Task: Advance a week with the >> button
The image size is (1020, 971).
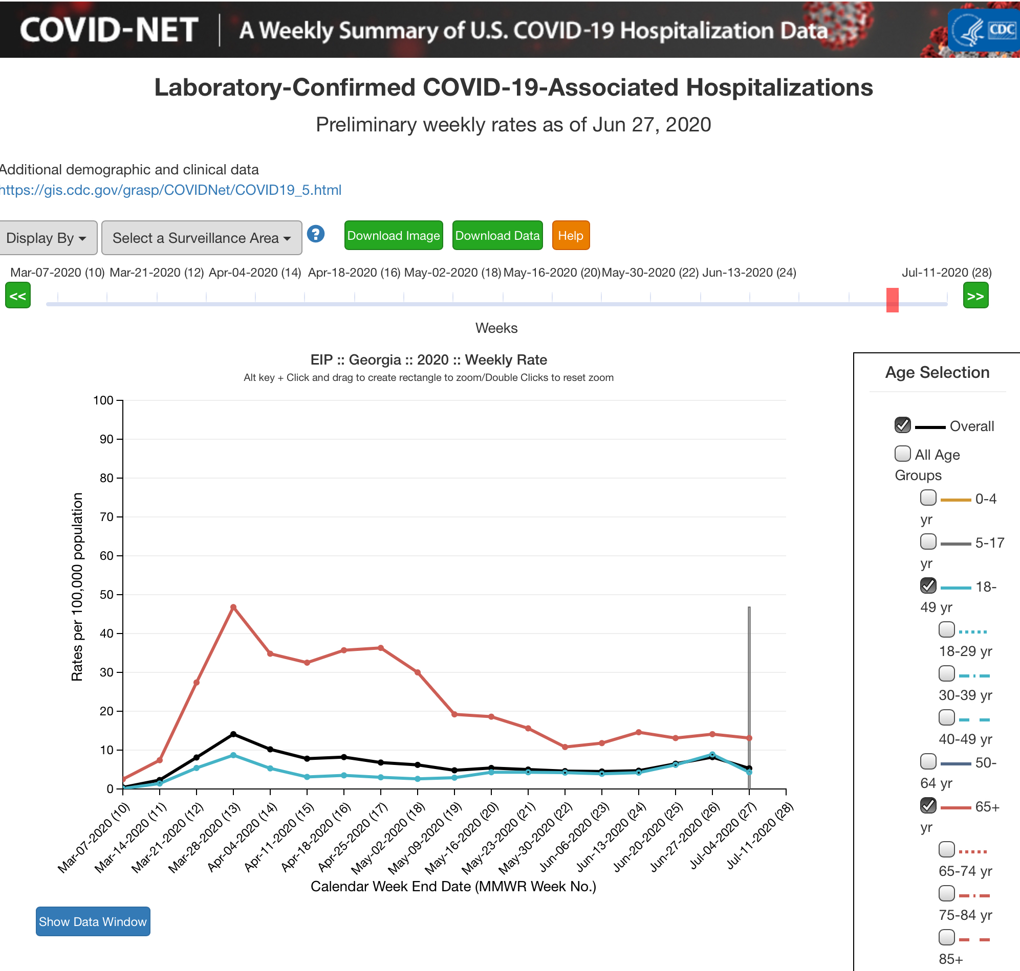Action: [975, 296]
